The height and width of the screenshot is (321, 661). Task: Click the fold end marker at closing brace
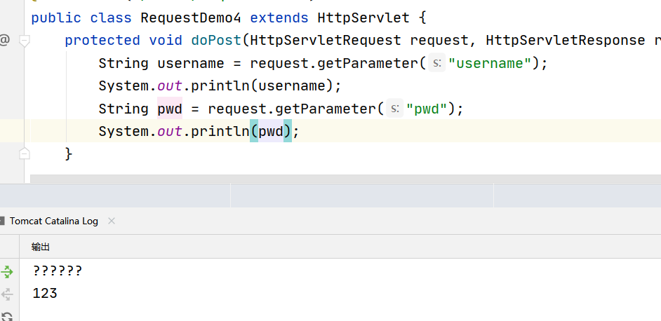click(x=25, y=153)
